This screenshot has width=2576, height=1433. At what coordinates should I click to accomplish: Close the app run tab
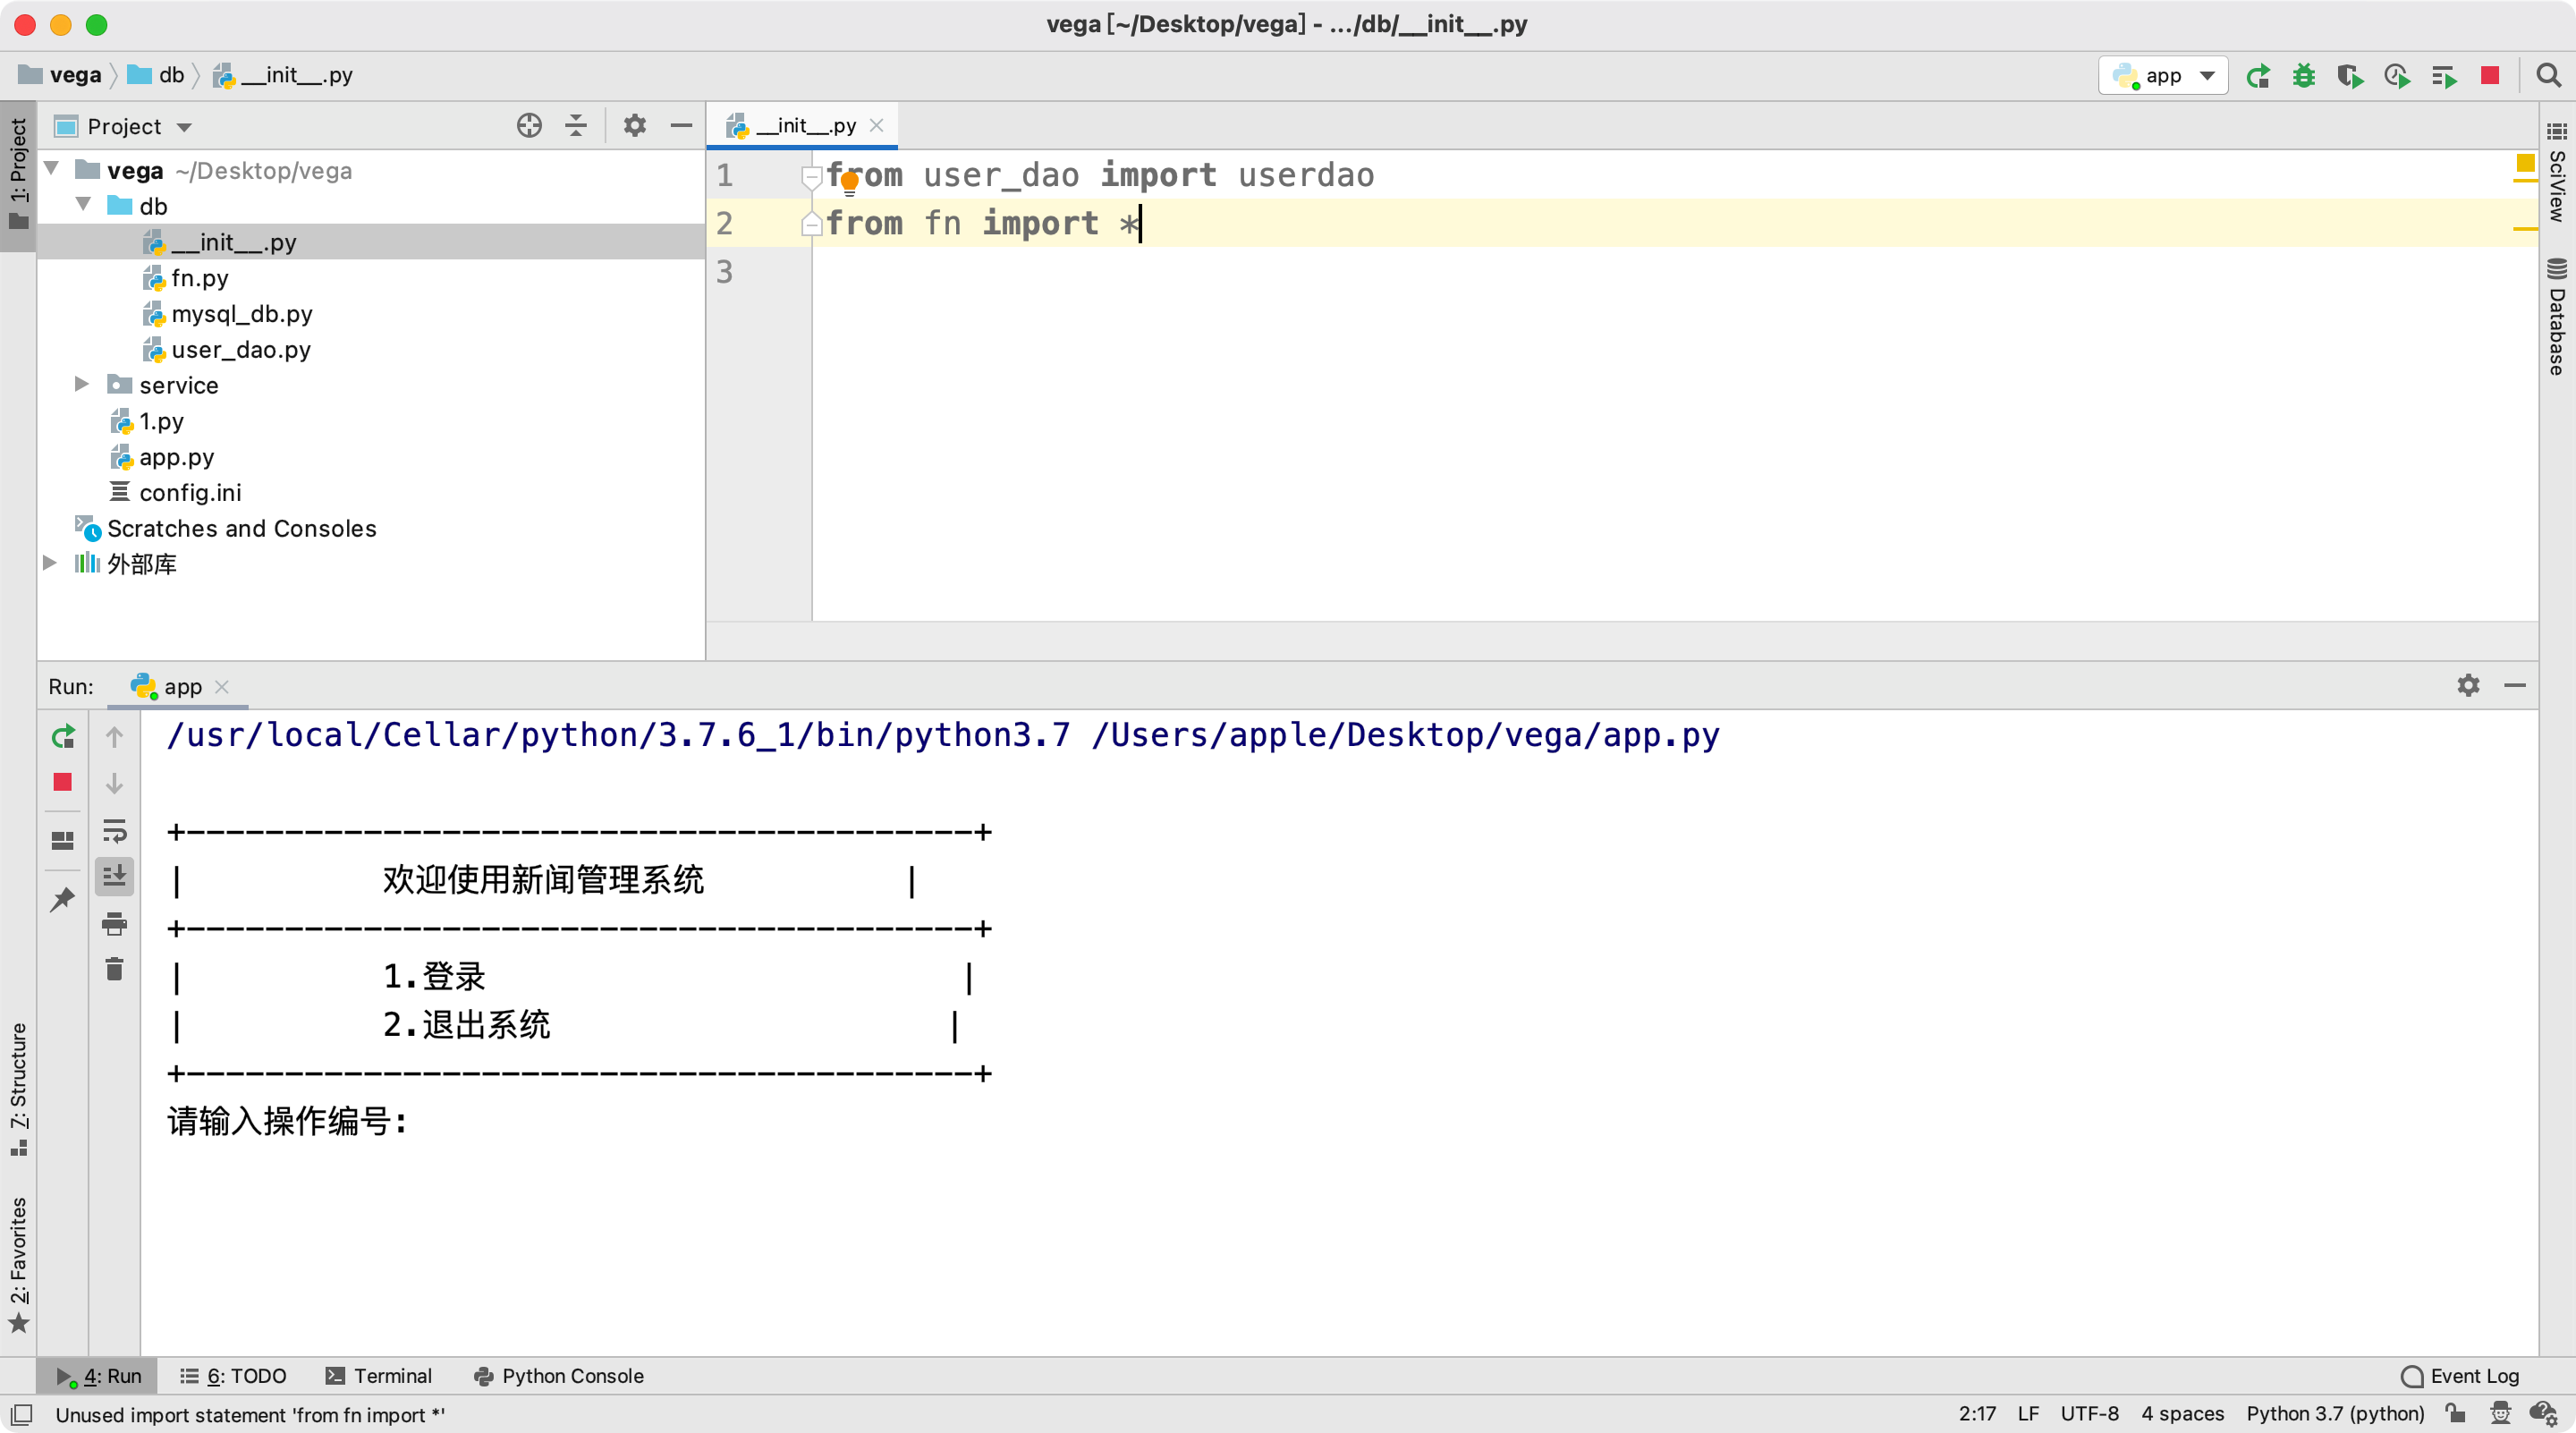pos(222,686)
